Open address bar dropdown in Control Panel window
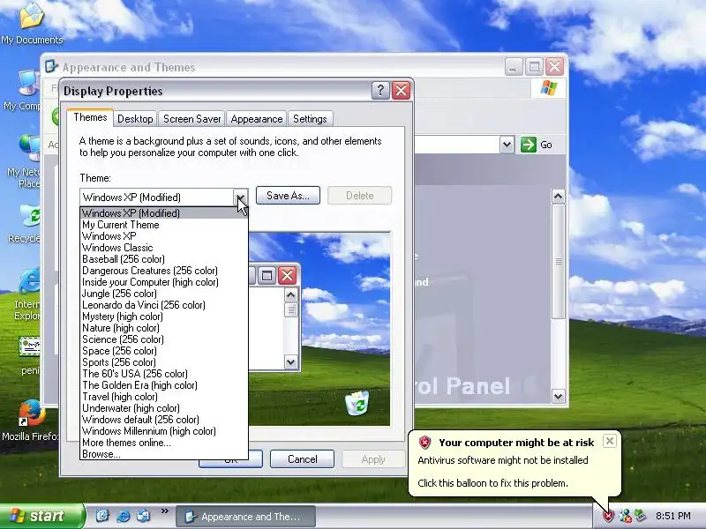Image resolution: width=706 pixels, height=529 pixels. pos(507,145)
